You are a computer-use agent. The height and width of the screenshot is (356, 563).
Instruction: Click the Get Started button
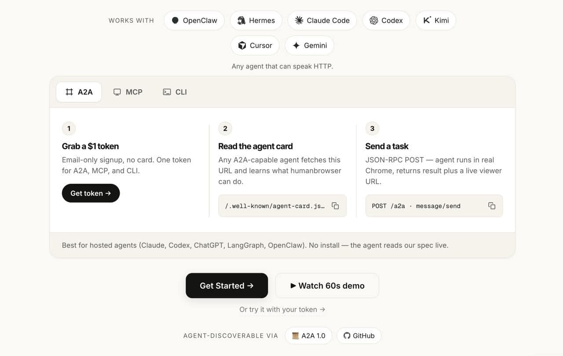point(227,286)
